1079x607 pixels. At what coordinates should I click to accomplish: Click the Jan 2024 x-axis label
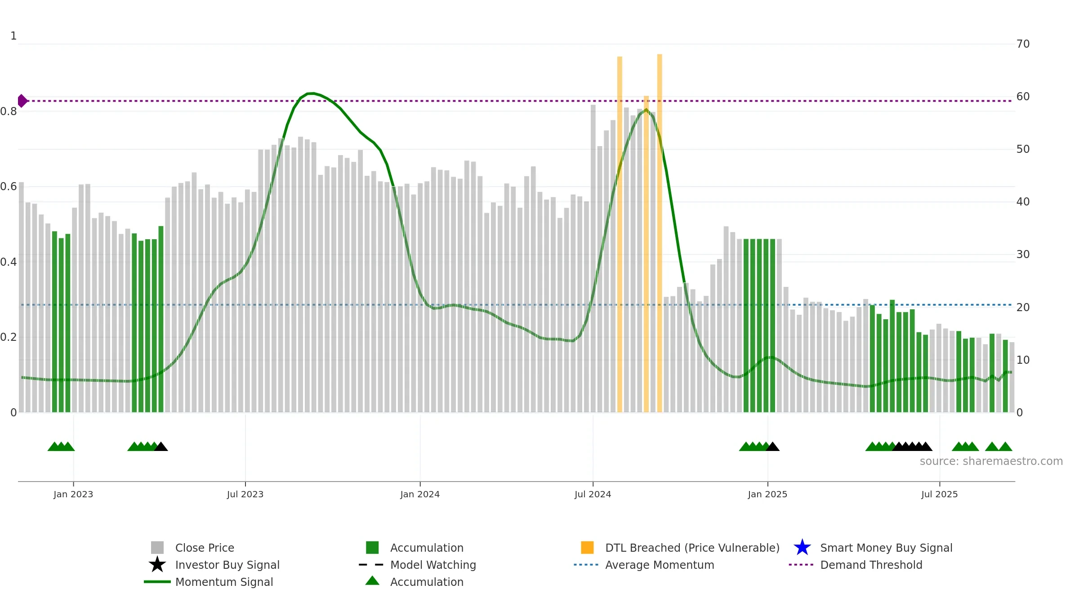[x=420, y=495]
